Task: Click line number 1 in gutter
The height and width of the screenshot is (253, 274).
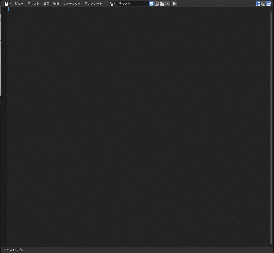Action: coord(4,9)
